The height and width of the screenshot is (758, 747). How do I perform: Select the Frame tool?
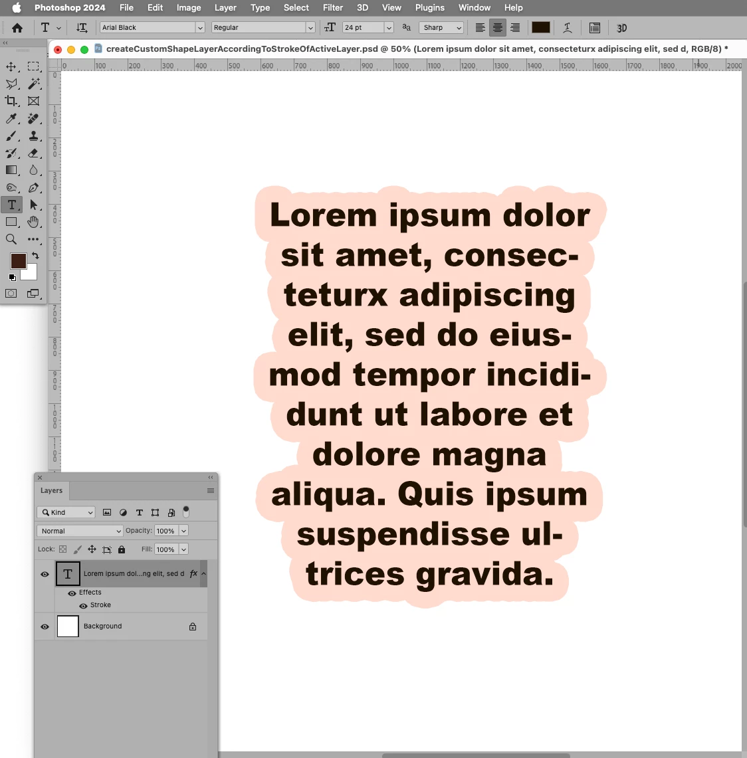(33, 101)
